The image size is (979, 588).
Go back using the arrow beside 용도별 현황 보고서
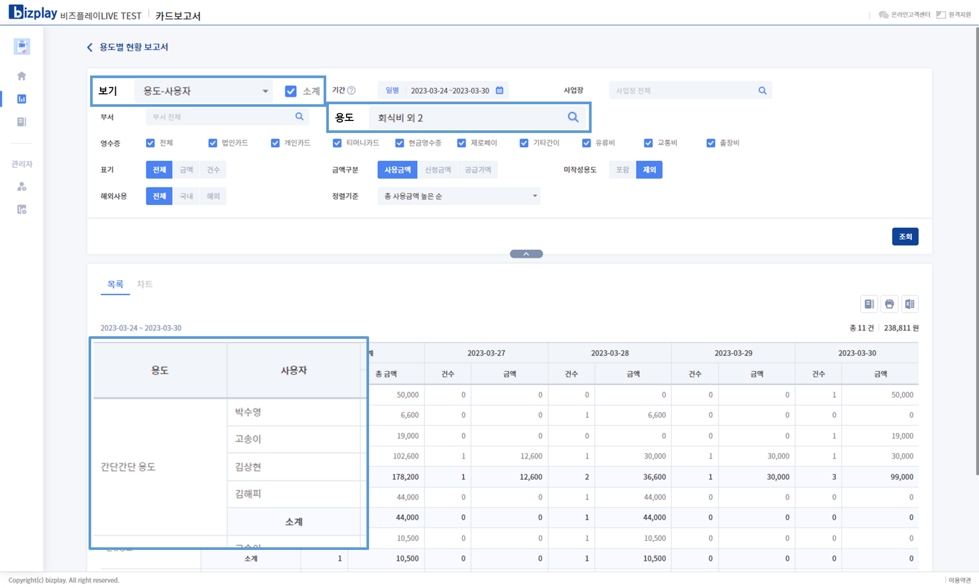90,47
